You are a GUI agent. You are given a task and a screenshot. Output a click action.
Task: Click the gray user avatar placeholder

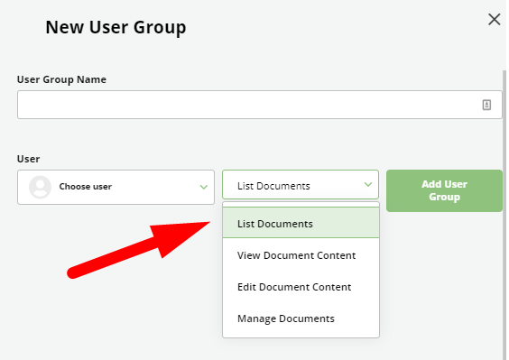(40, 187)
